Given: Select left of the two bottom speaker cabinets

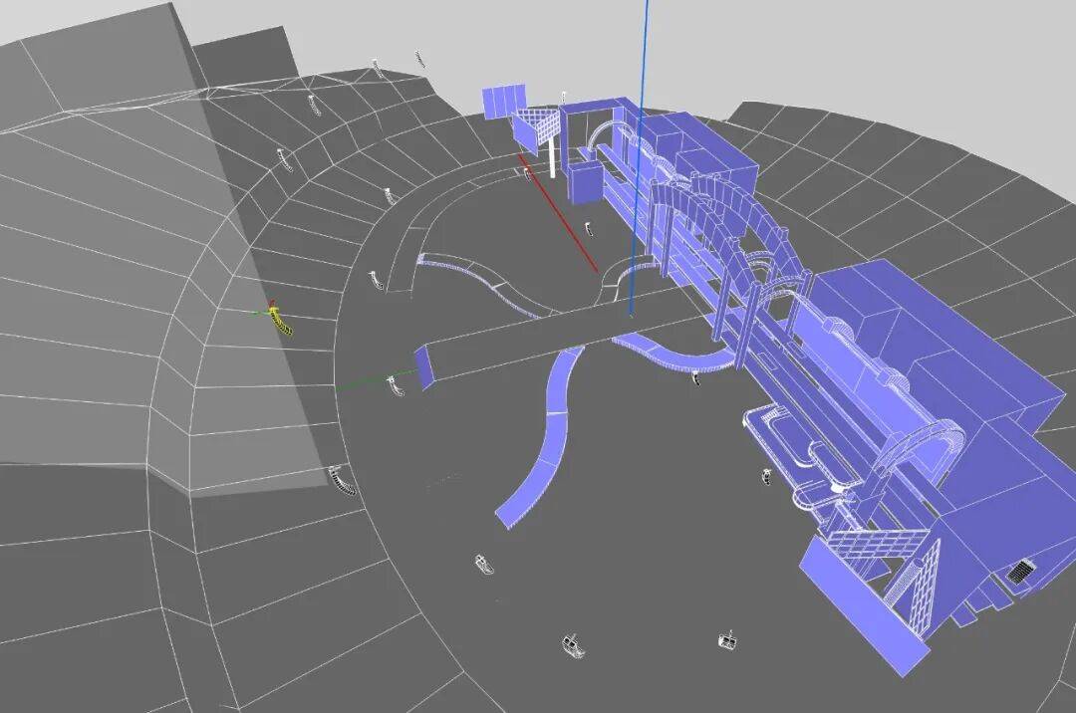Looking at the screenshot, I should (x=572, y=645).
